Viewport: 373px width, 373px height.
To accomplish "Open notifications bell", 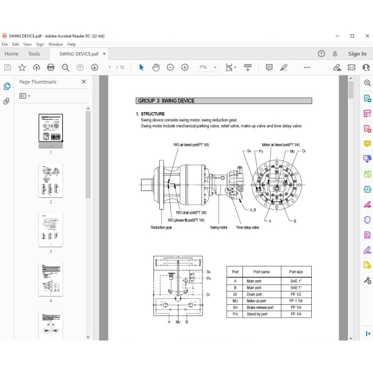I will click(x=335, y=54).
